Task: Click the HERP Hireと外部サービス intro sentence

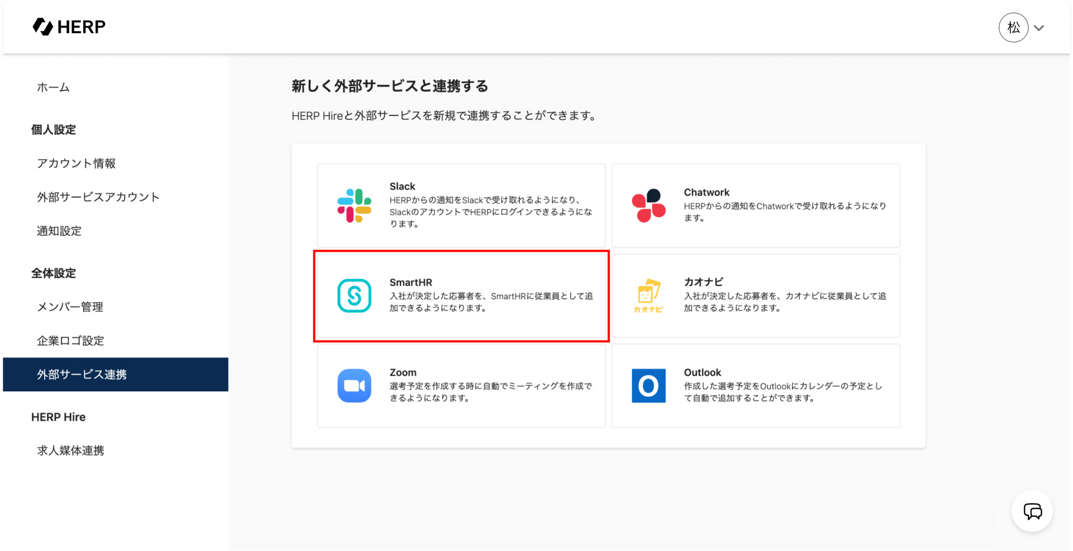Action: pos(445,116)
